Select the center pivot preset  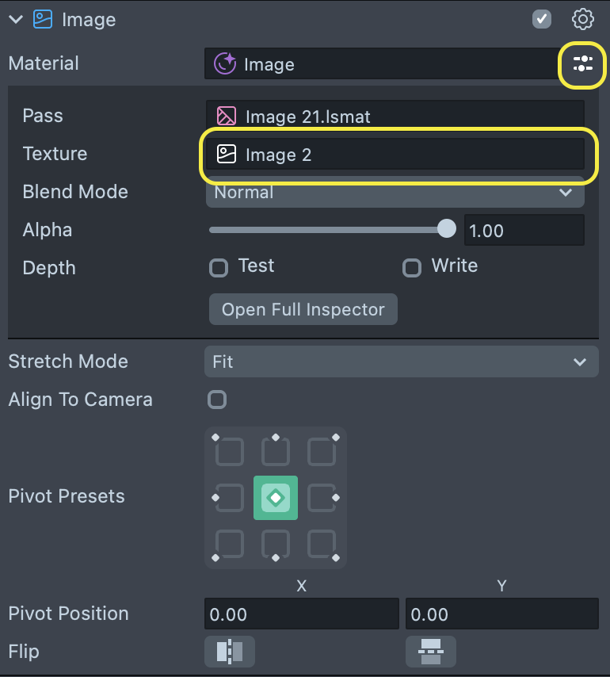coord(276,498)
